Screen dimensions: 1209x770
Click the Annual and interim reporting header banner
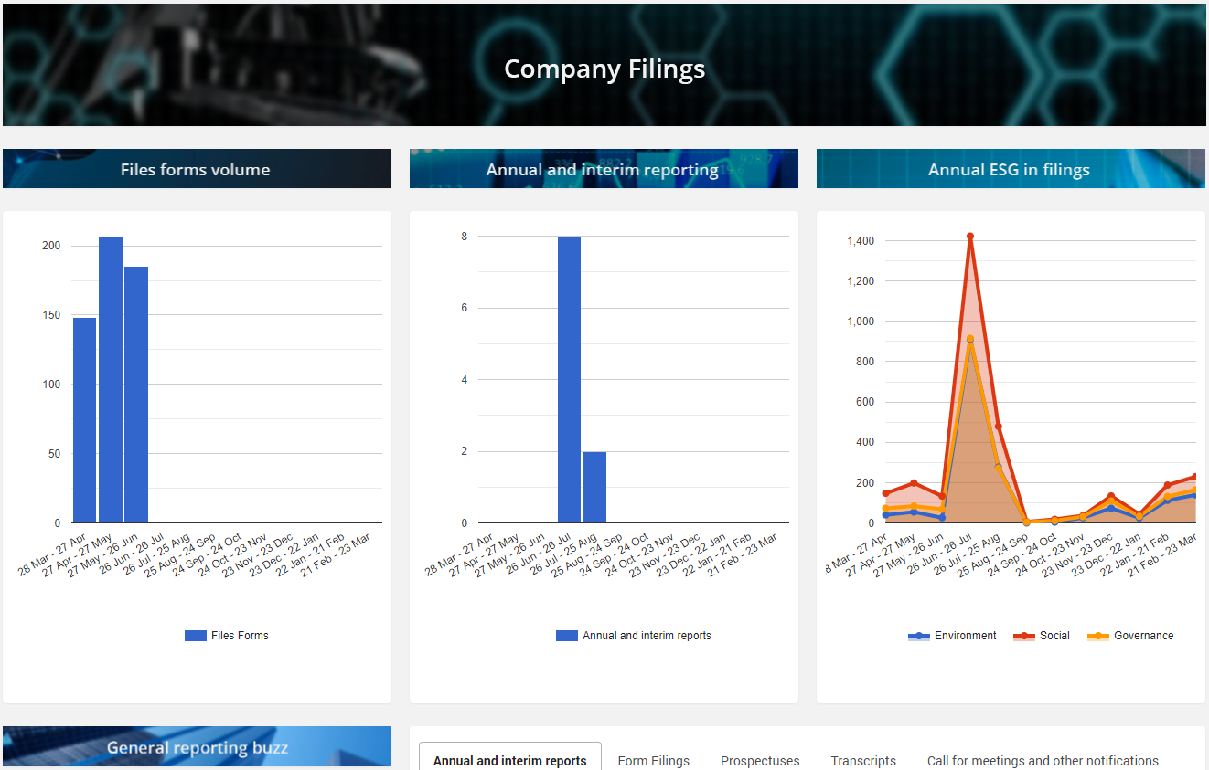tap(604, 169)
